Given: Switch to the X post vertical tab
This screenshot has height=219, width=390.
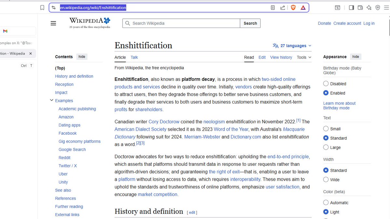Looking at the screenshot, I should 16,43.
